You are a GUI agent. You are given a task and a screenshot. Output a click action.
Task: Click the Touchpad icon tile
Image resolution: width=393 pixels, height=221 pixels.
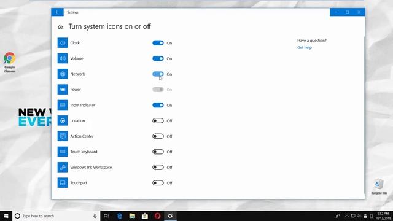point(63,183)
